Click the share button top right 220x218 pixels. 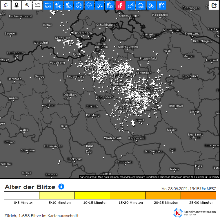214,5
